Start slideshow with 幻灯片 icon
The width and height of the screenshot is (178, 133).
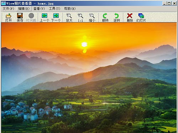141,17
